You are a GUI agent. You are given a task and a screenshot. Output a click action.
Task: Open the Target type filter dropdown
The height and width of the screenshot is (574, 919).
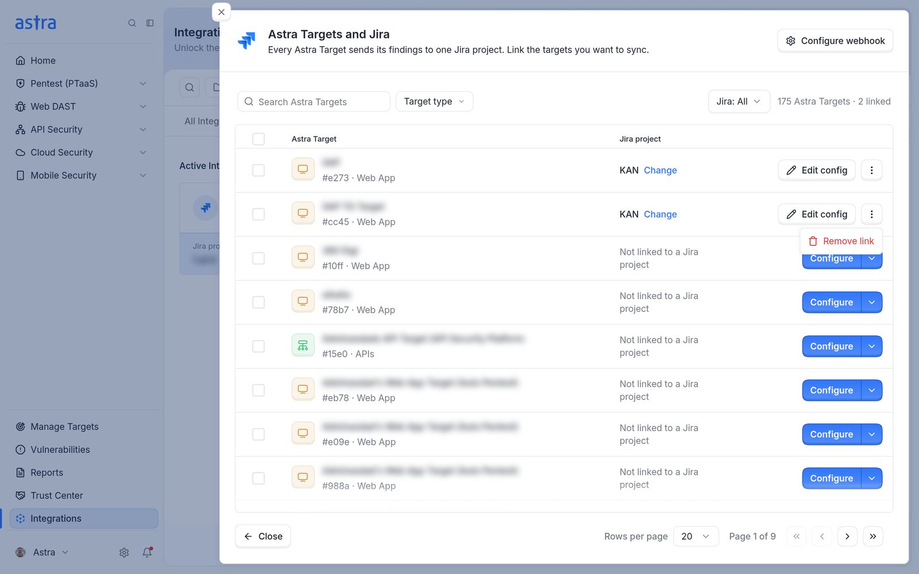point(434,102)
